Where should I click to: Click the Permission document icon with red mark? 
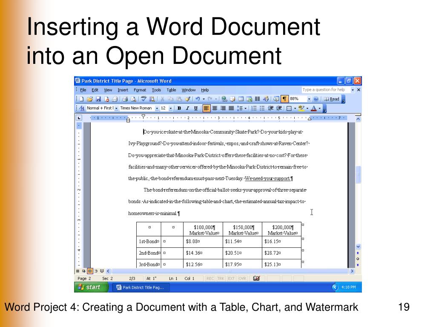pyautogui.click(x=106, y=99)
